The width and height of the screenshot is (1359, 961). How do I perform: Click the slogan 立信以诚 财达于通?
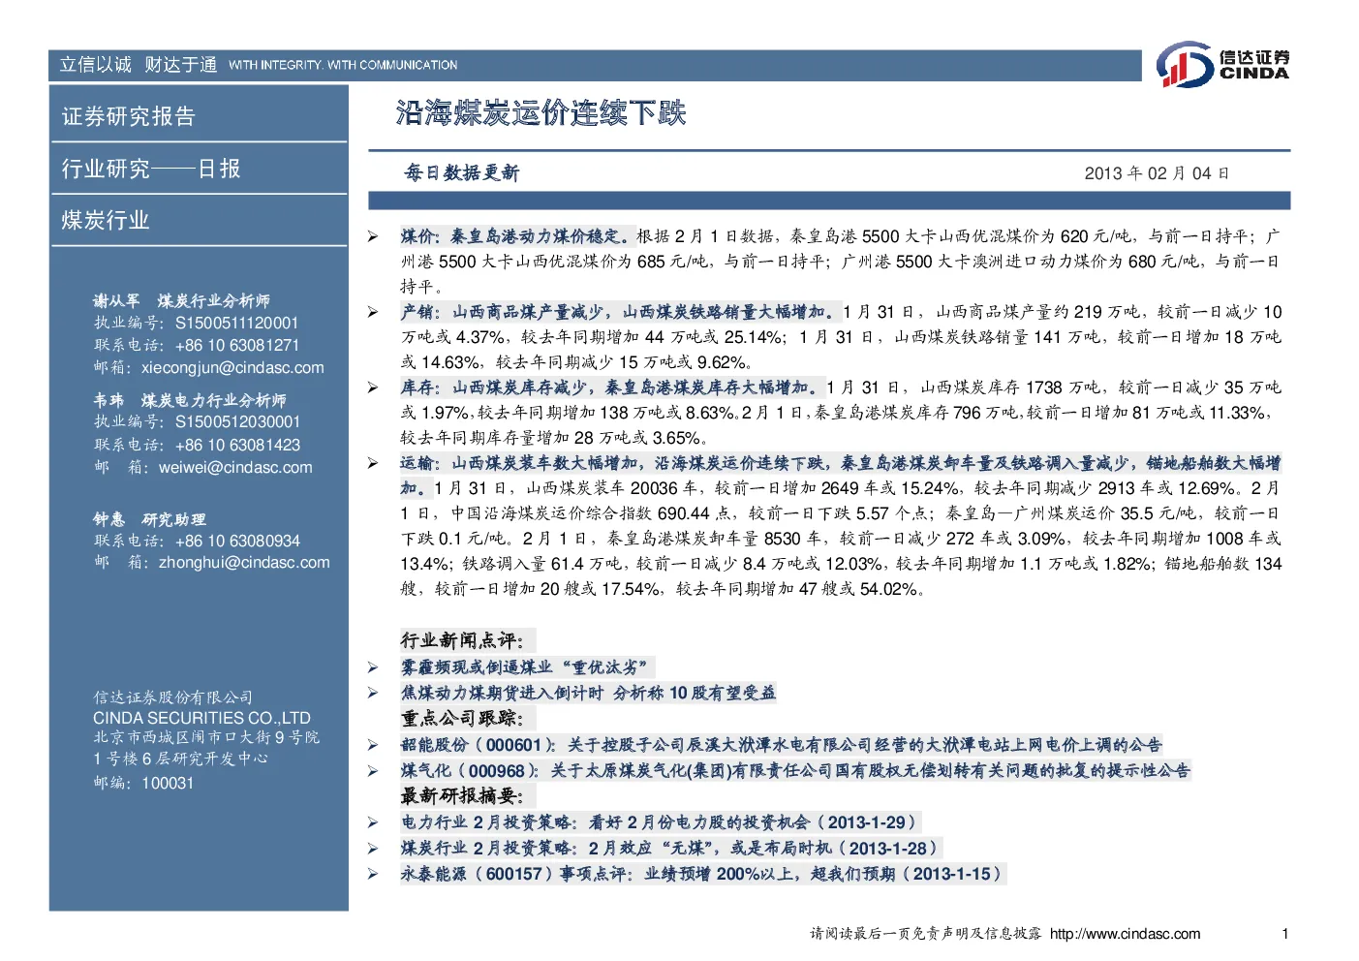pos(139,65)
